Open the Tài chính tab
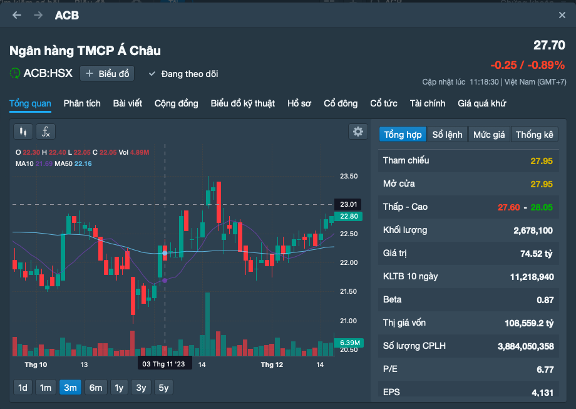 tap(428, 103)
